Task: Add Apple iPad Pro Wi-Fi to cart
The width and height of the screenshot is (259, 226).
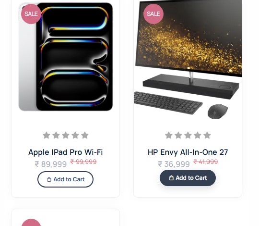Action: [65, 179]
